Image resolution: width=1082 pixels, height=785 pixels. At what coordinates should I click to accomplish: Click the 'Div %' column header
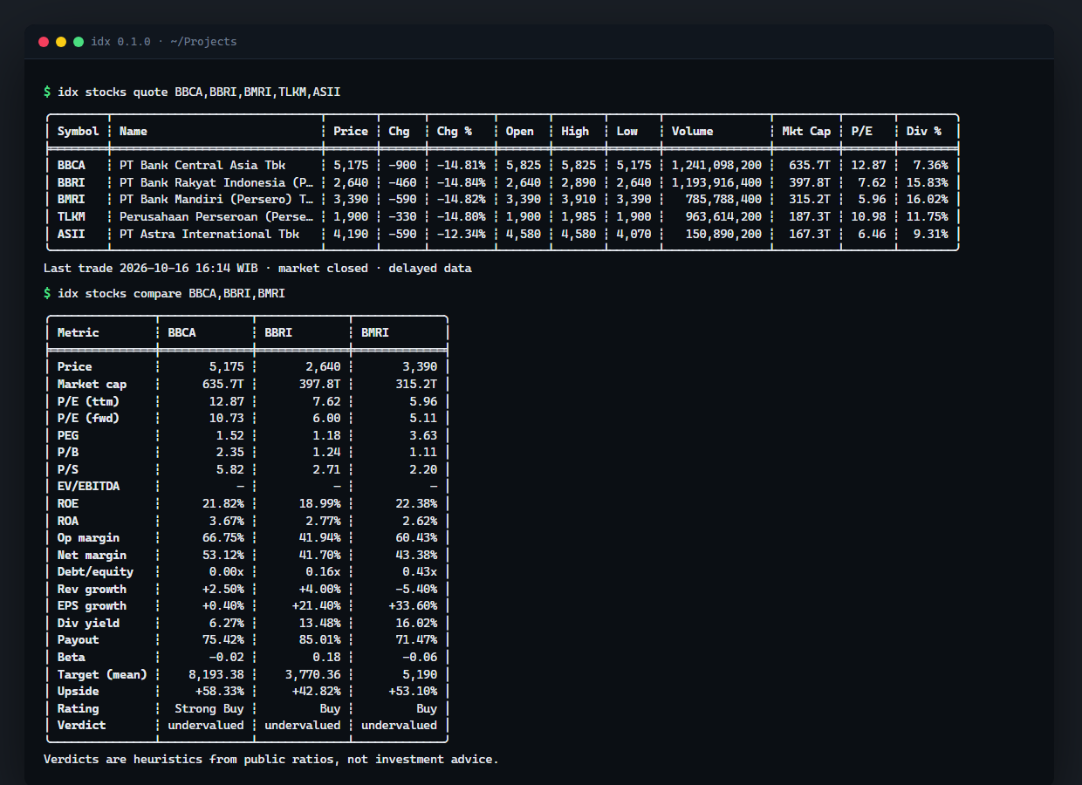coord(924,132)
